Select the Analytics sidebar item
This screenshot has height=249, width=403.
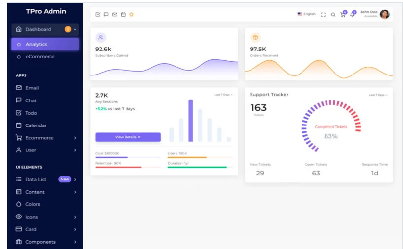tap(45, 44)
